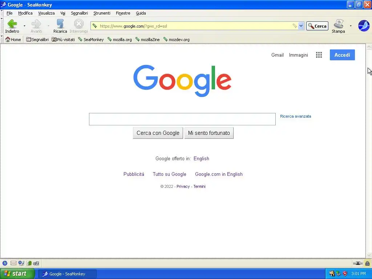Click the SeaMonkey throbber logo

coord(364,26)
